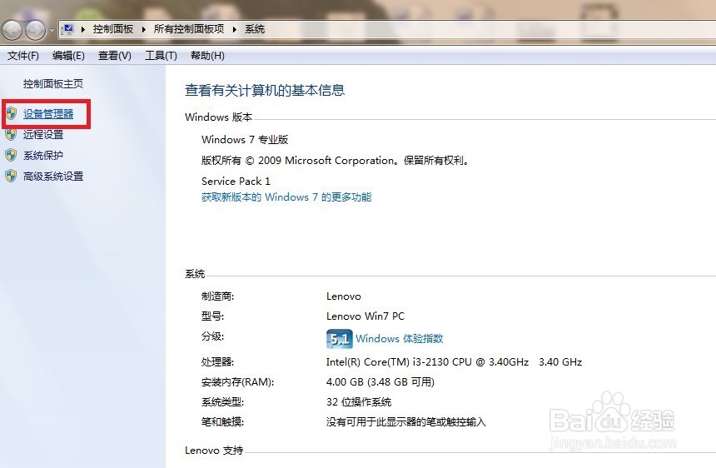Image resolution: width=716 pixels, height=468 pixels.
Task: Open the 工具(T) menu
Action: pos(161,56)
